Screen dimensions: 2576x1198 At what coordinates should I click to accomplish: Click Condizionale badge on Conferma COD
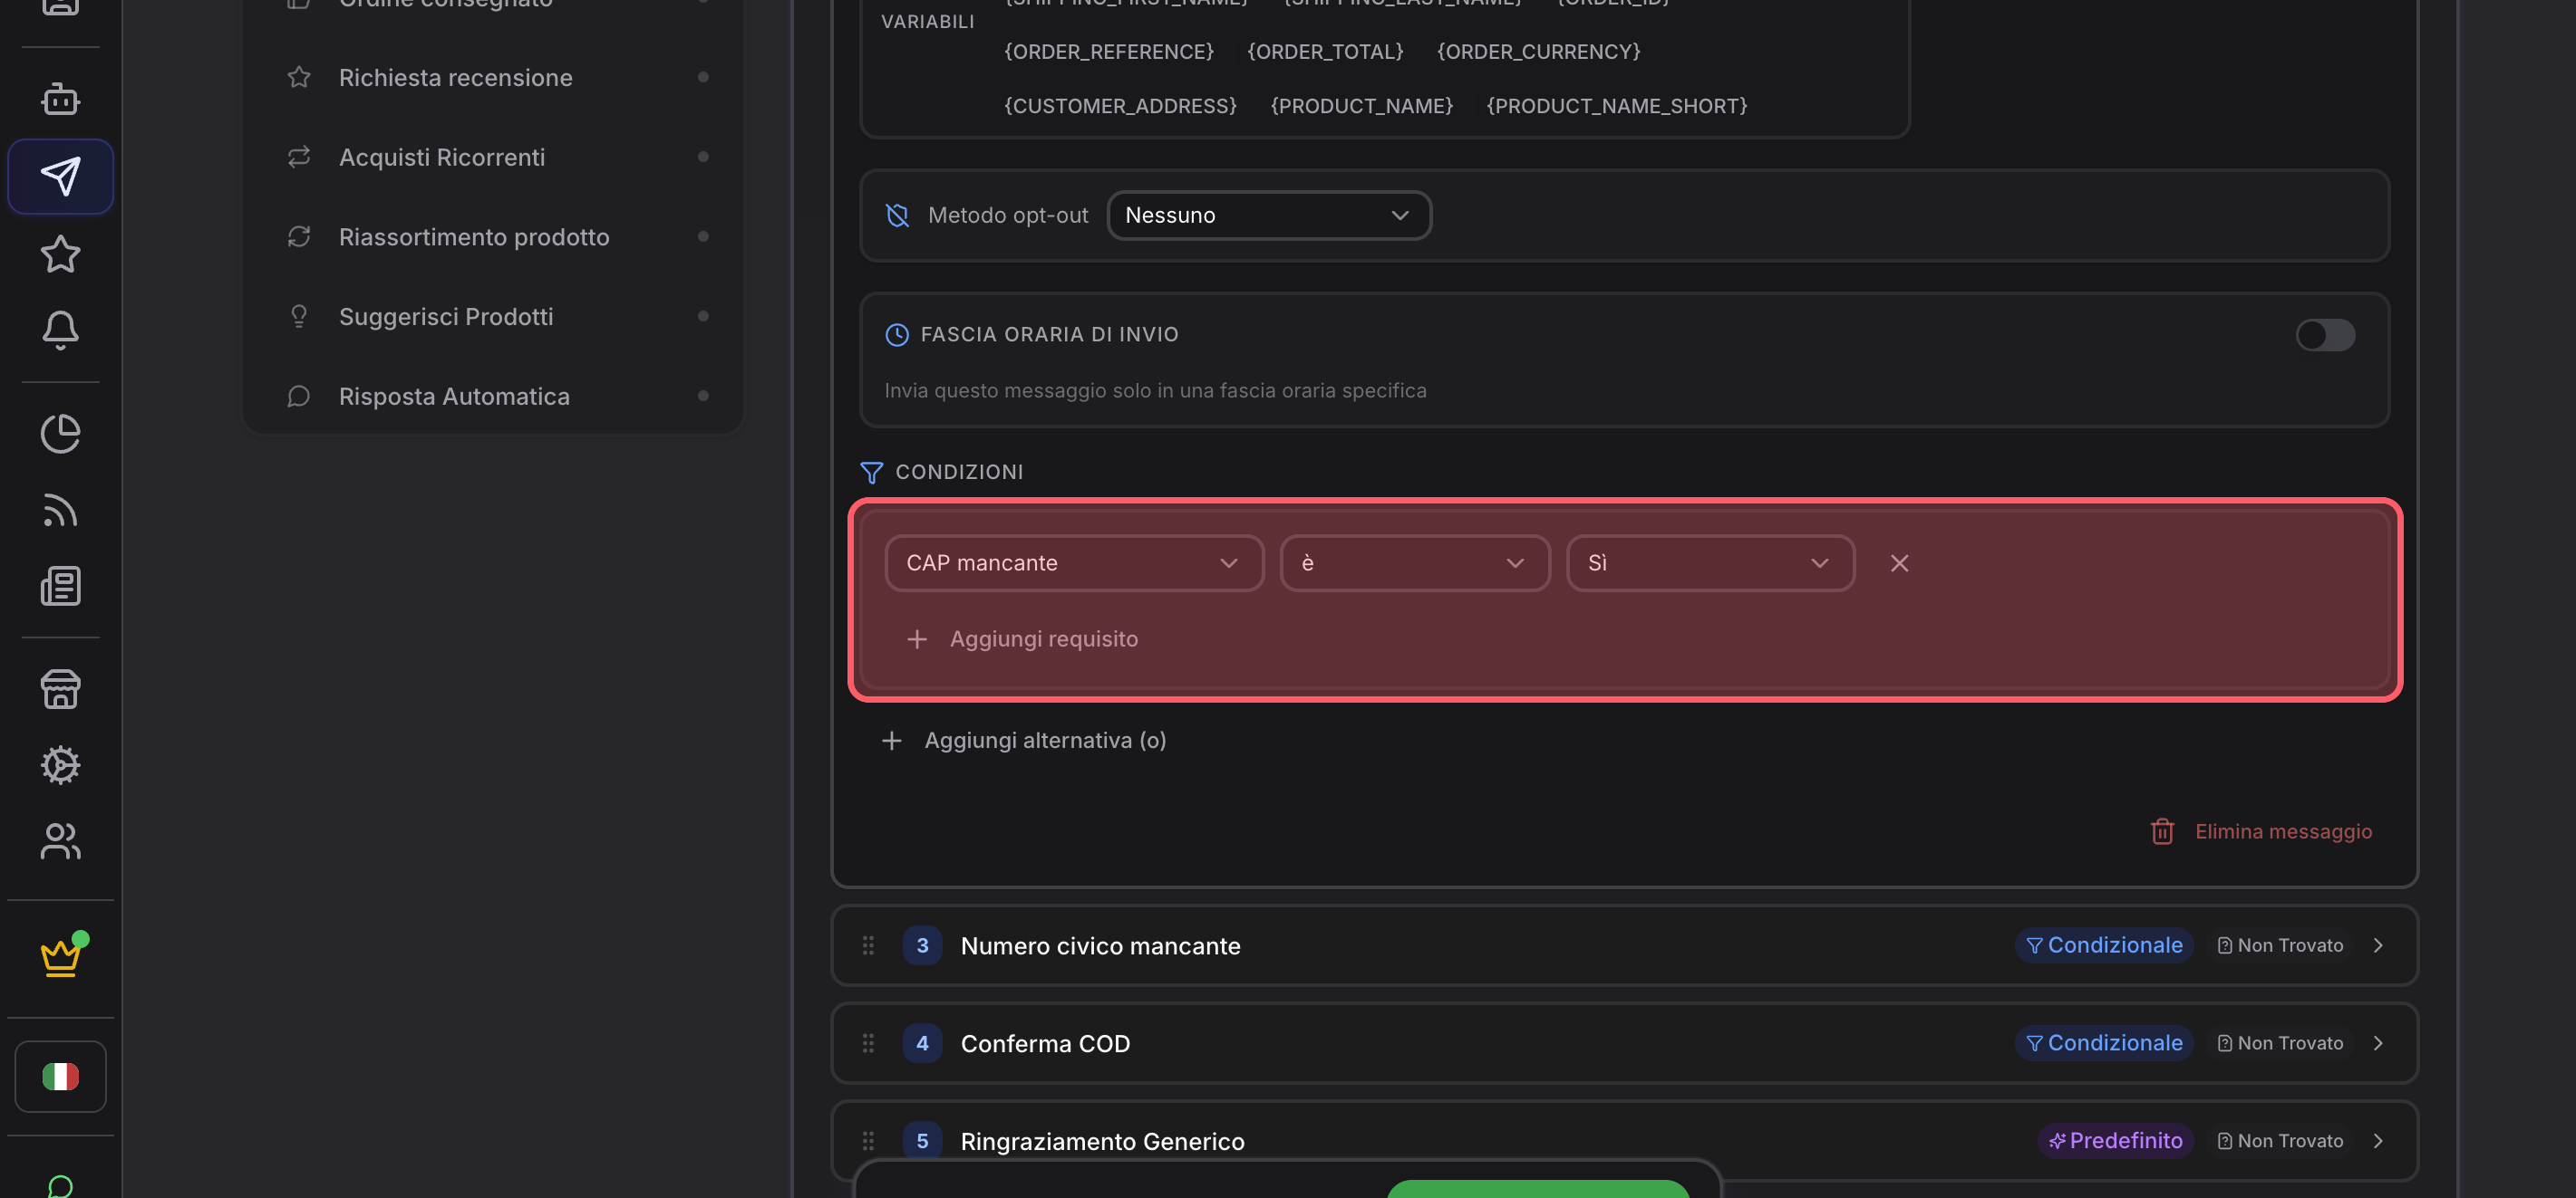(x=2104, y=1043)
